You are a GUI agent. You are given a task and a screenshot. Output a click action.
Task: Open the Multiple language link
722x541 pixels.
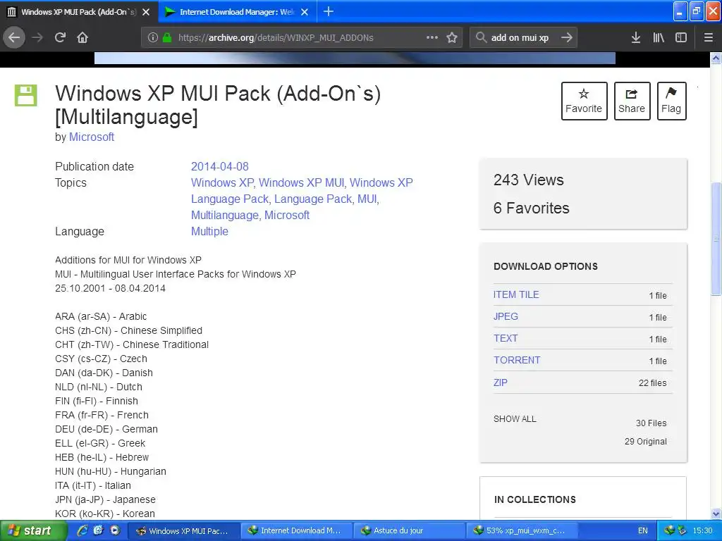click(x=209, y=231)
